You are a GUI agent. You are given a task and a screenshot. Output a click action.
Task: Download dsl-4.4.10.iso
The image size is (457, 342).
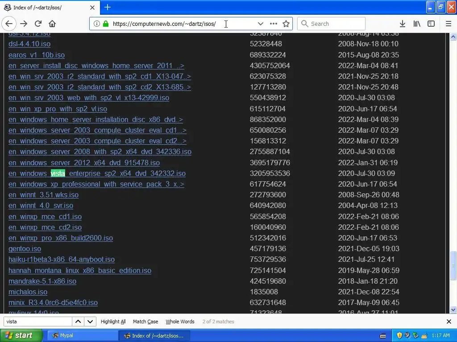29,44
